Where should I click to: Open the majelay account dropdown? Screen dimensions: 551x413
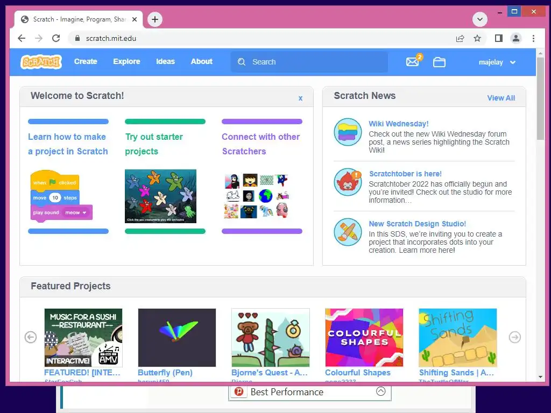point(497,62)
